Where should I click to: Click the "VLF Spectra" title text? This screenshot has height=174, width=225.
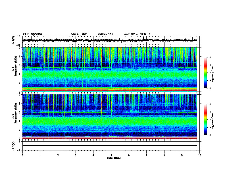[32, 34]
